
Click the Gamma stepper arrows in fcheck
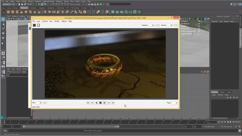pos(176,25)
